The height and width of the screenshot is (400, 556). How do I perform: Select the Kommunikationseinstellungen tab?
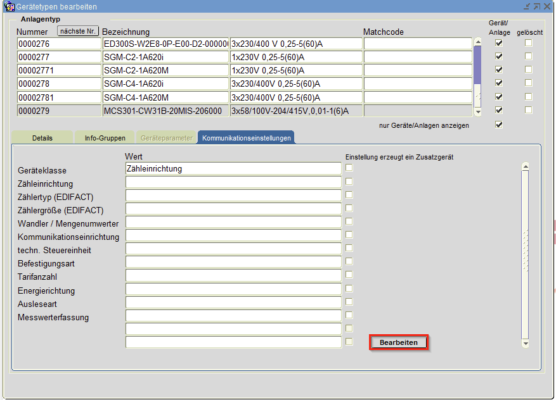pyautogui.click(x=246, y=138)
